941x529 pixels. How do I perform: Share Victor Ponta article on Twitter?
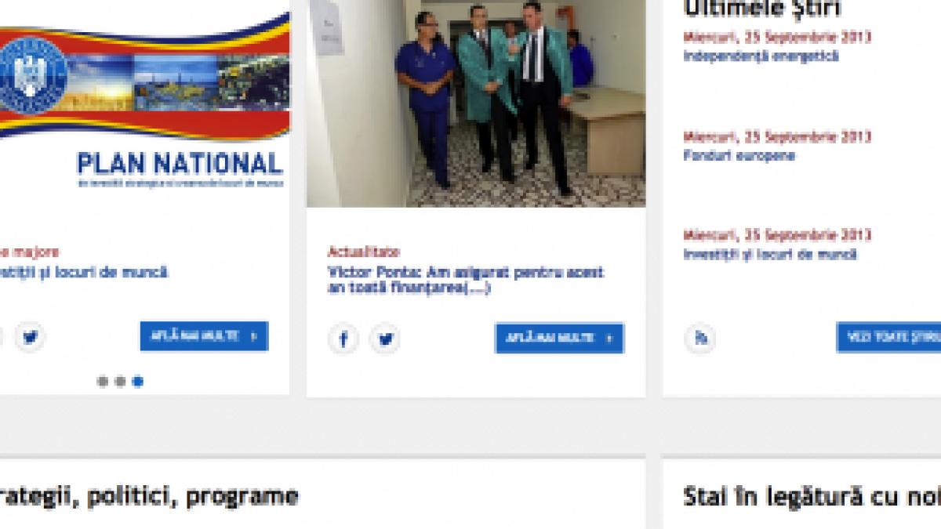pos(385,339)
